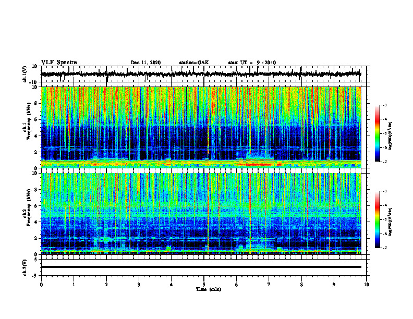Click time axis tick label "6"
This screenshot has height=319, width=413.
[237, 285]
